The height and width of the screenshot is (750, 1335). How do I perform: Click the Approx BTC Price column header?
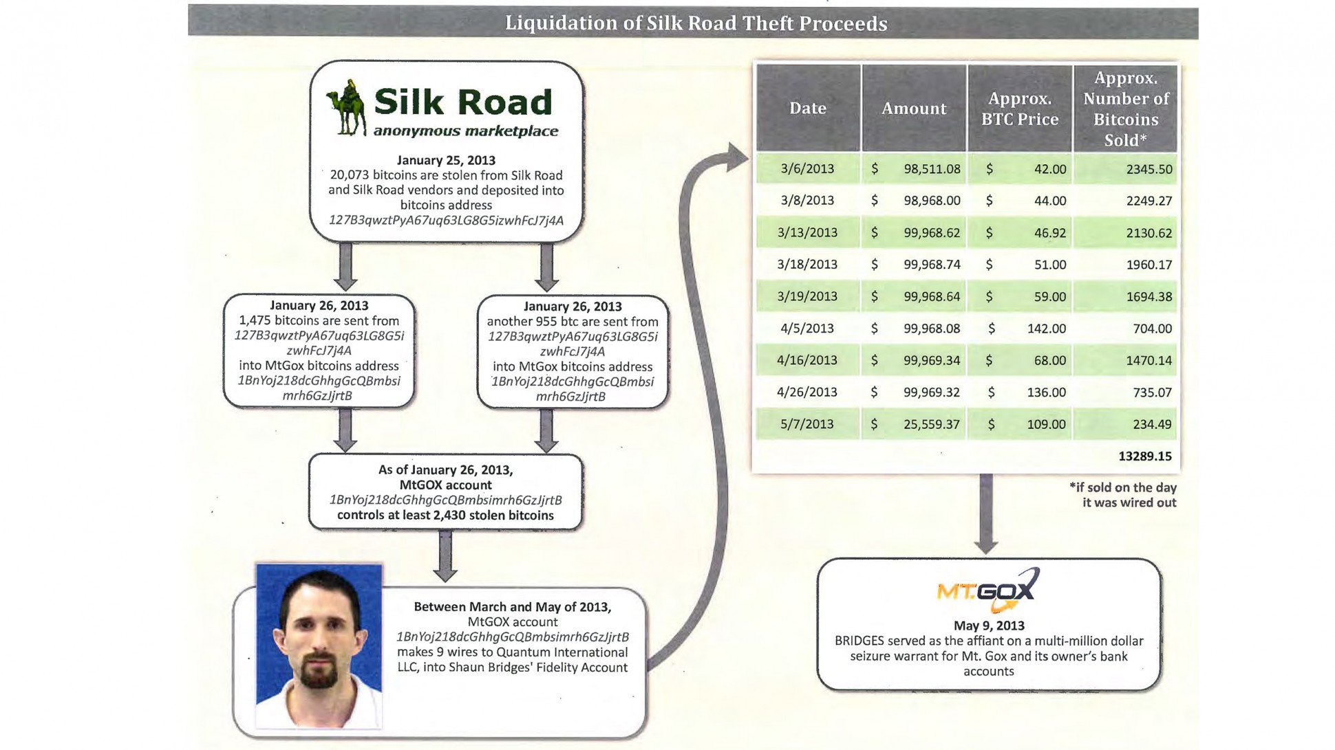click(x=1020, y=108)
